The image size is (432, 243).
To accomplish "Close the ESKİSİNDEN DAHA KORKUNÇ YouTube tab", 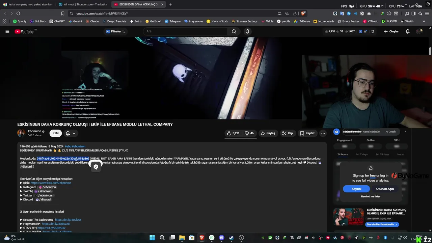I will [x=162, y=4].
